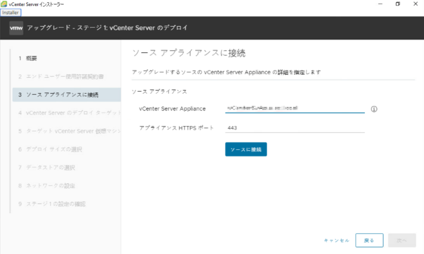Focus the vCenter Server Appliance address field
The image size is (424, 254).
pos(295,108)
